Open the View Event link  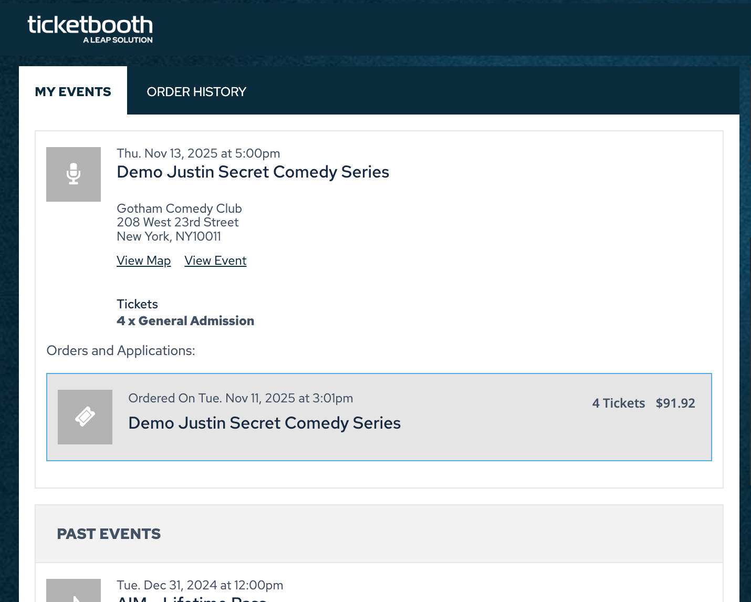pos(215,261)
